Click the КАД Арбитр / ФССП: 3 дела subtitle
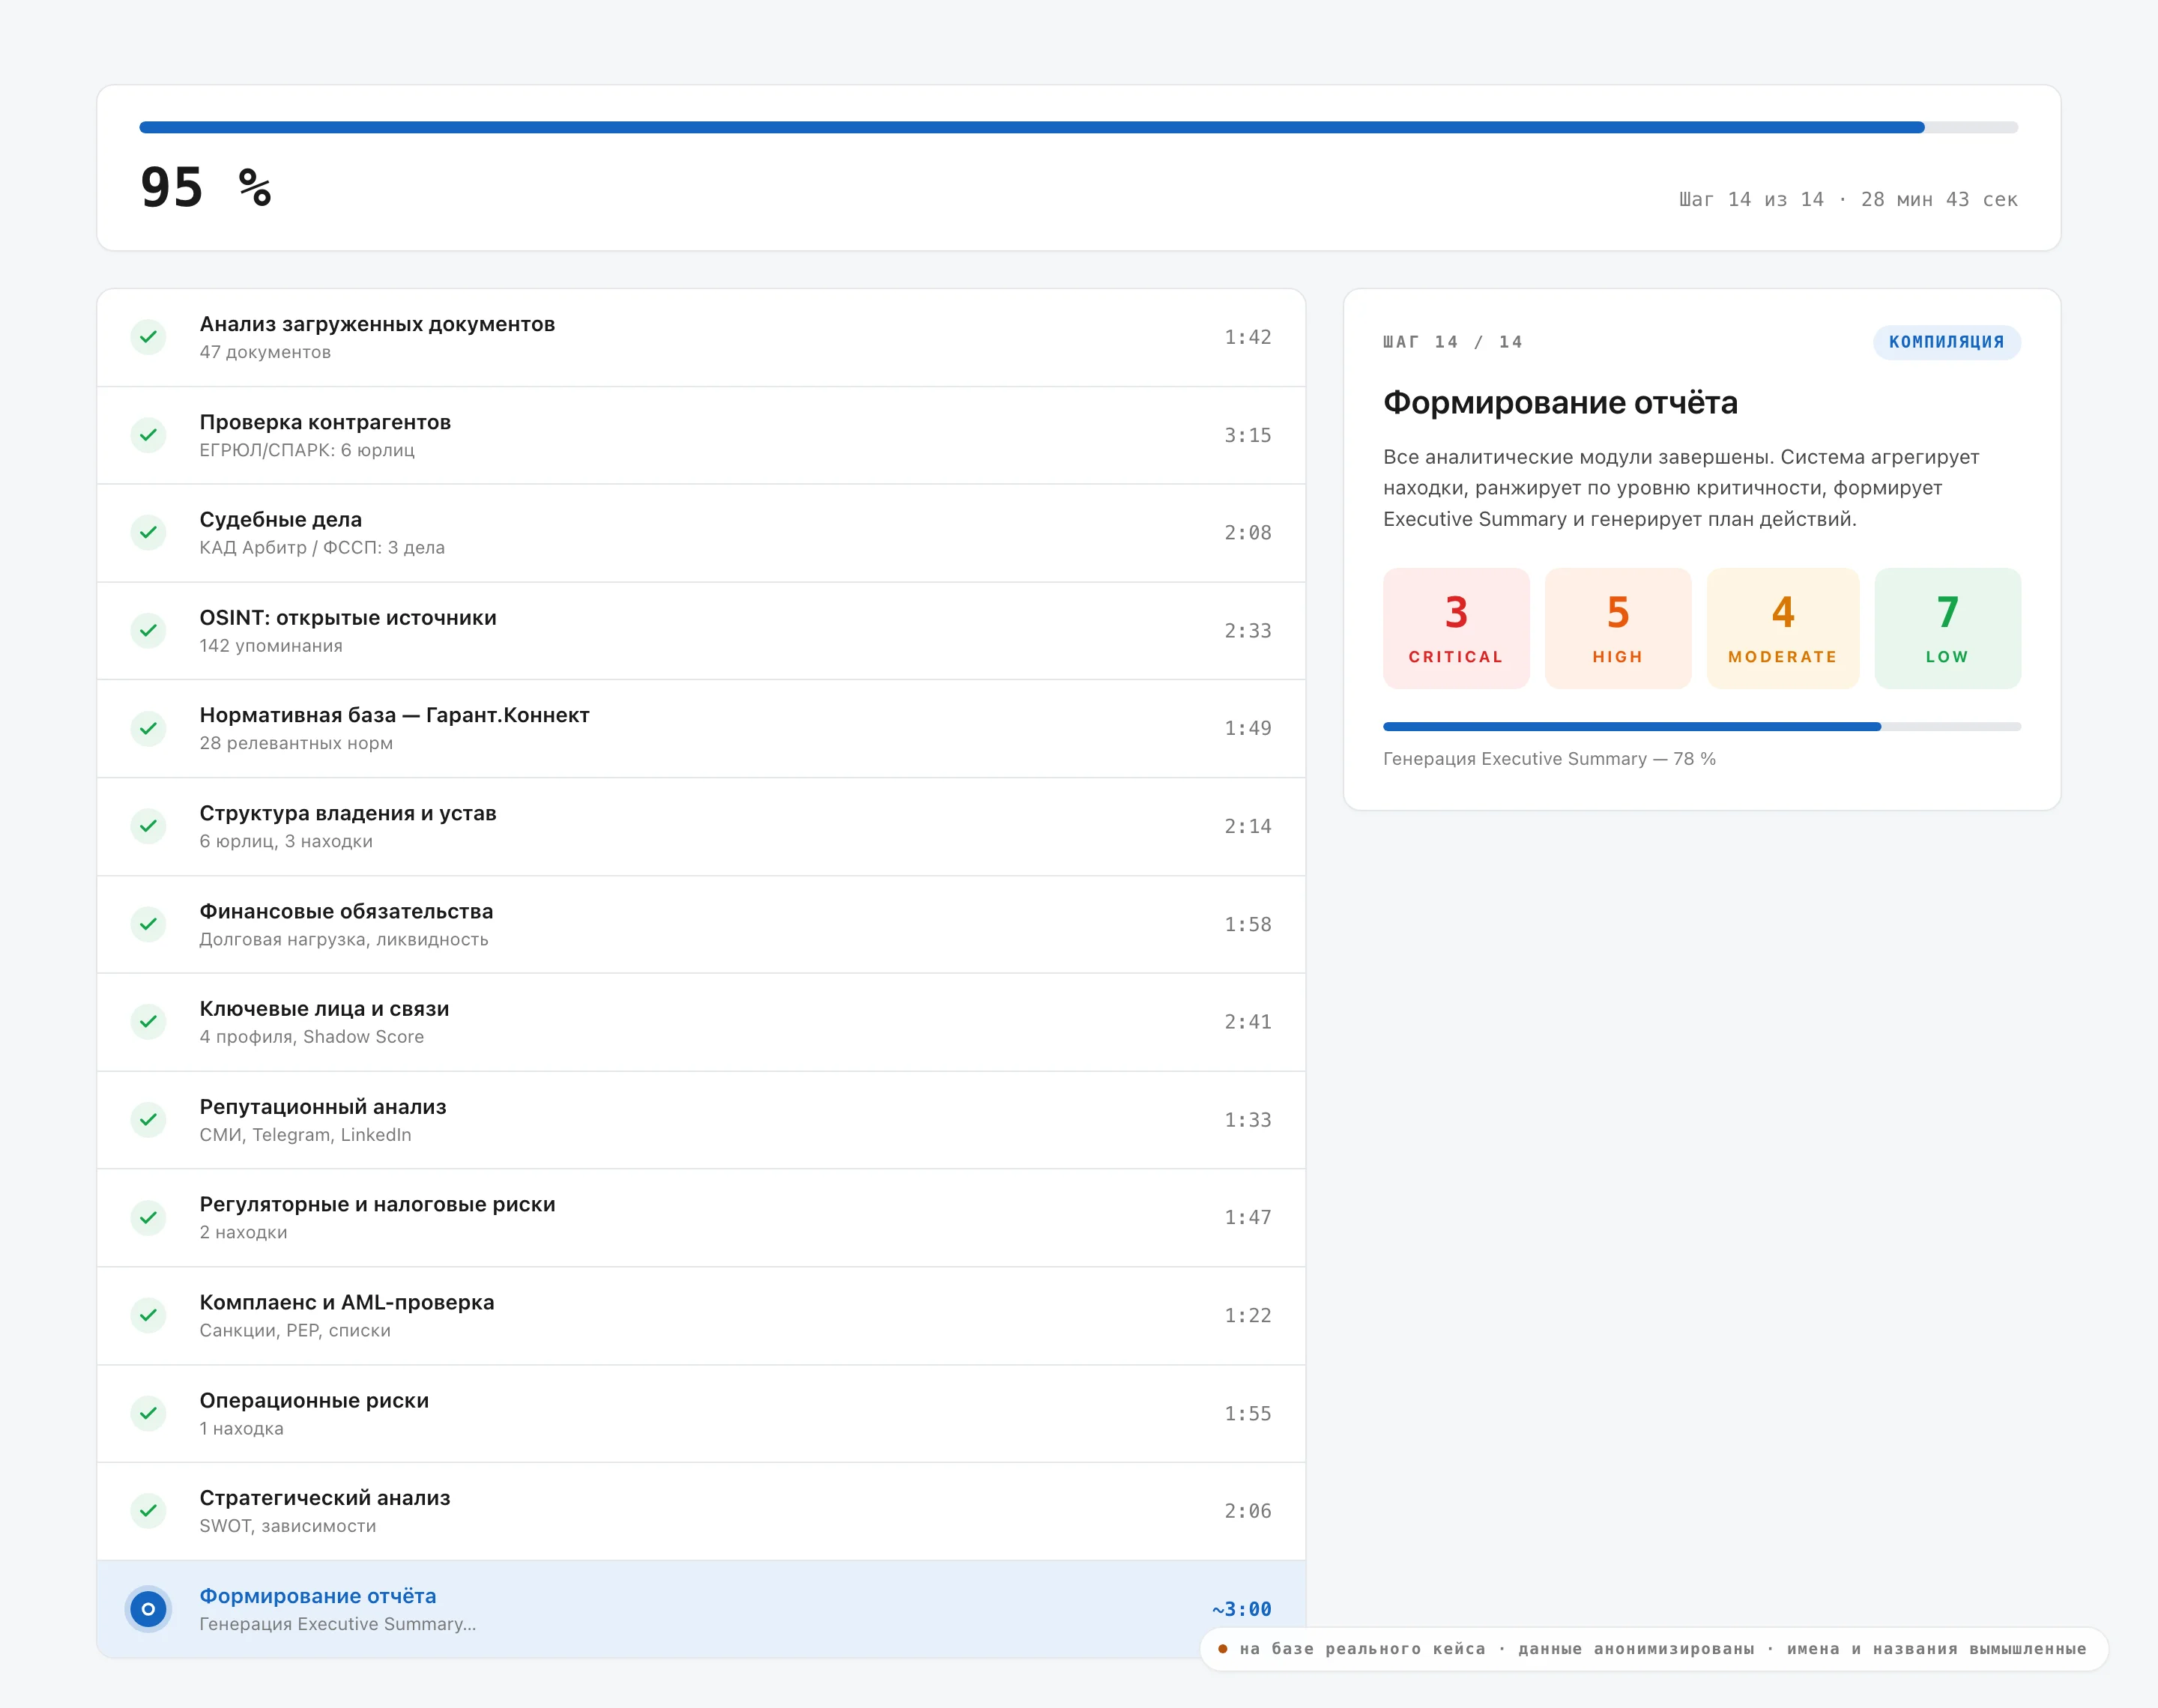 tap(322, 548)
